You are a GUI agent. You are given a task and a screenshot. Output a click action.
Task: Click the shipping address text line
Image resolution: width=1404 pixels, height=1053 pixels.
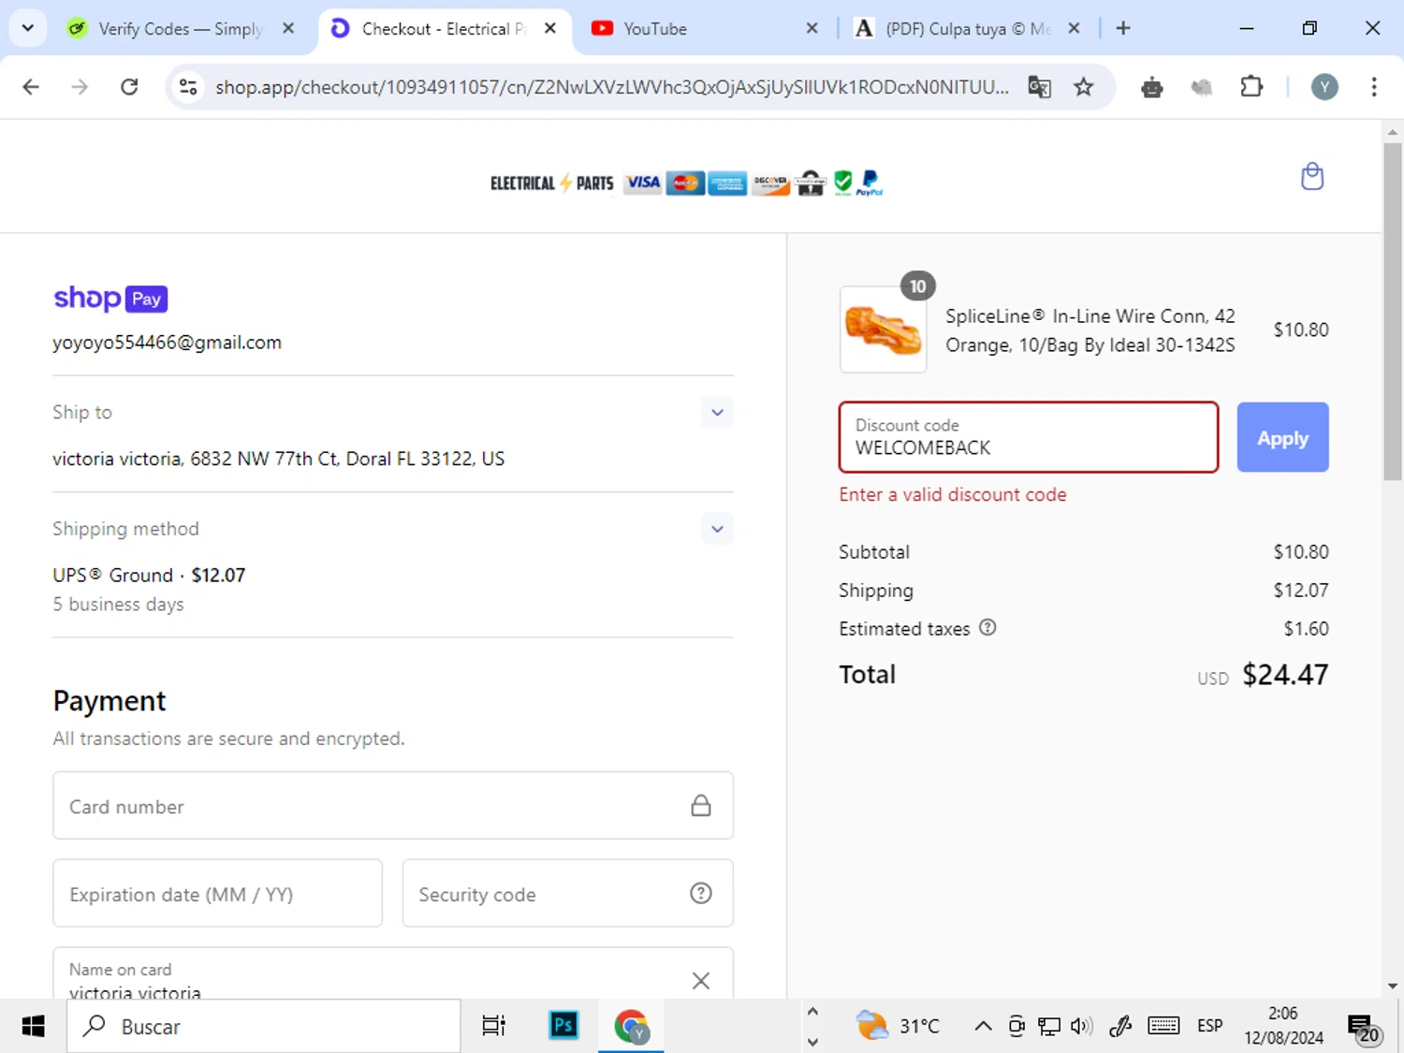(x=278, y=459)
